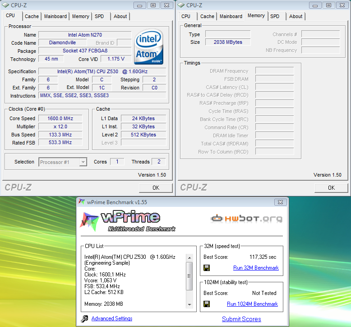Maximize the right CPU-Z window

click(x=328, y=5)
